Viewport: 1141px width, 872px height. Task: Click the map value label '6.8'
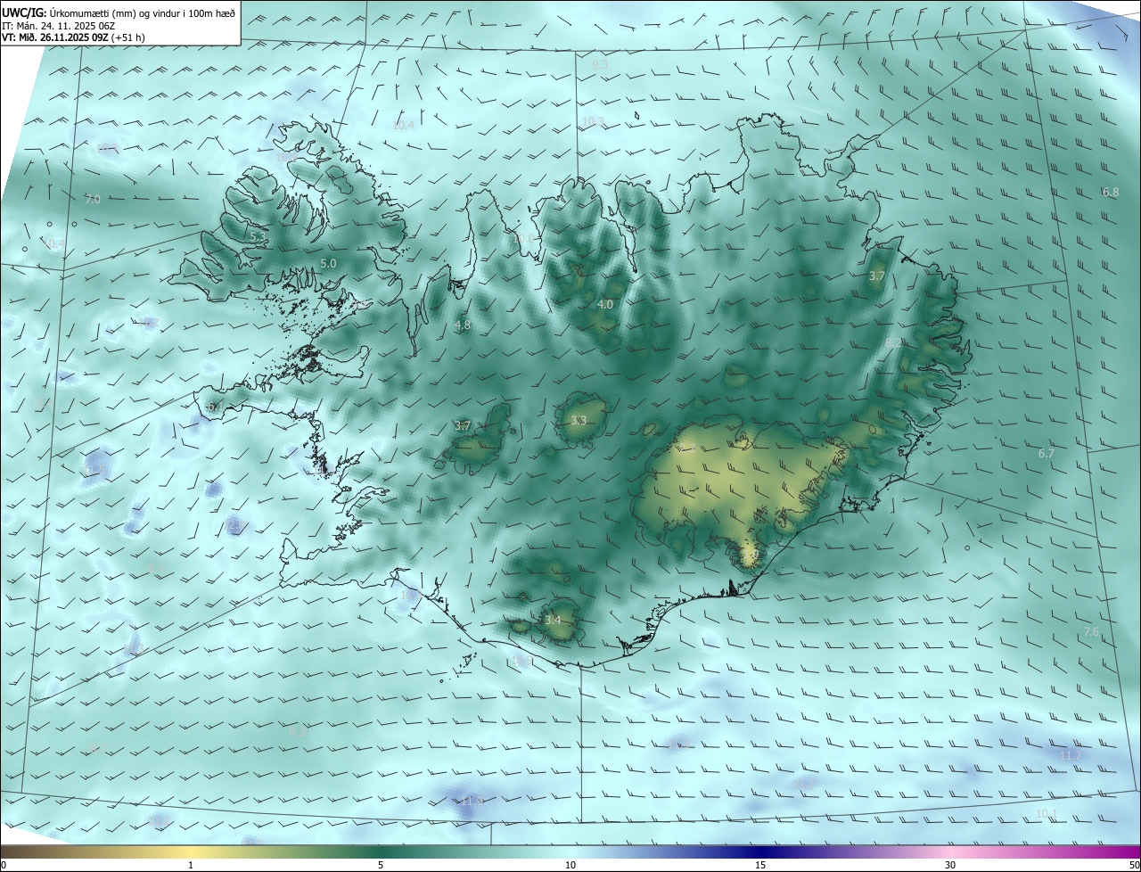(1110, 193)
